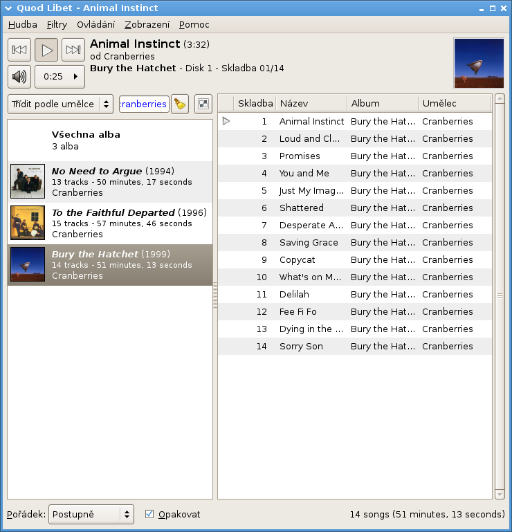Select the song You and Me
The height and width of the screenshot is (532, 512).
(x=354, y=174)
